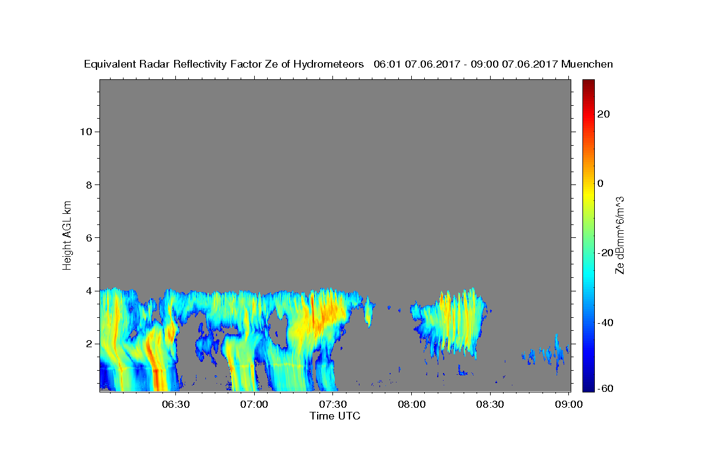Click the dark blue bottom of the colorbar
This screenshot has width=706, height=470.
coord(588,387)
